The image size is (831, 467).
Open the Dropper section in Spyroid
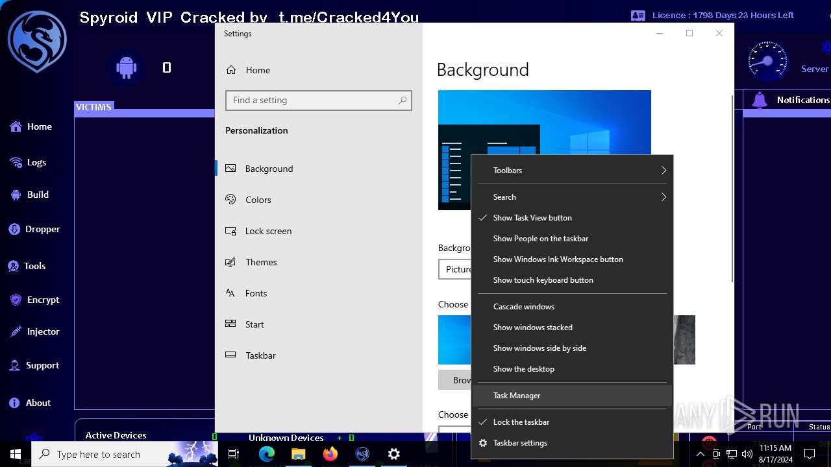[x=34, y=229]
